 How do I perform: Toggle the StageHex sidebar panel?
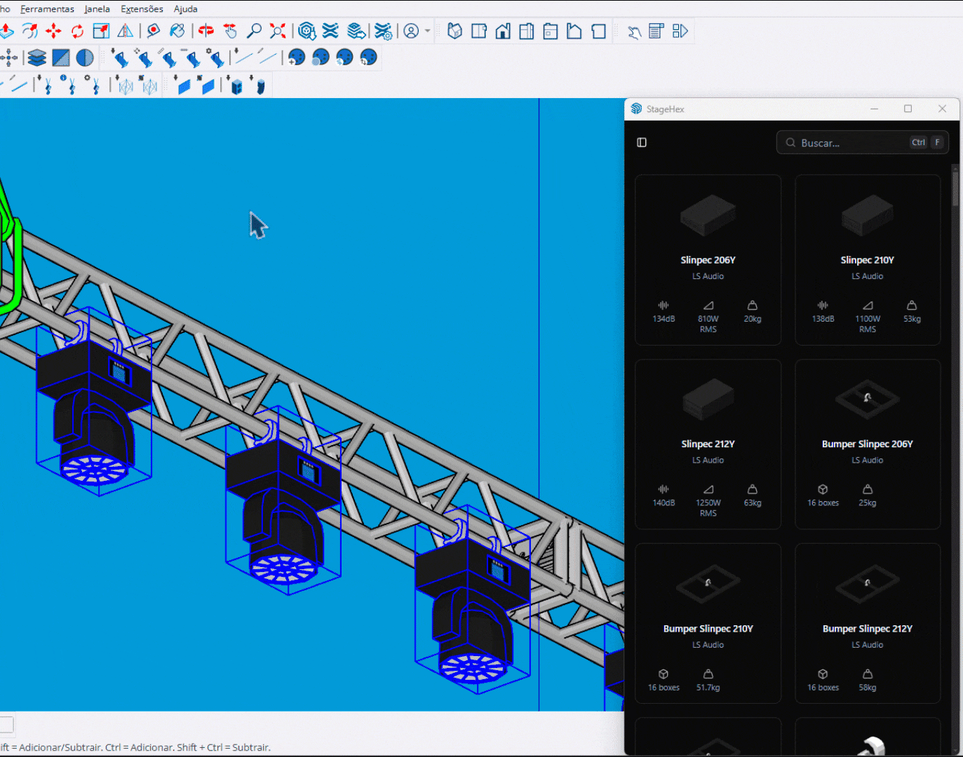(642, 142)
